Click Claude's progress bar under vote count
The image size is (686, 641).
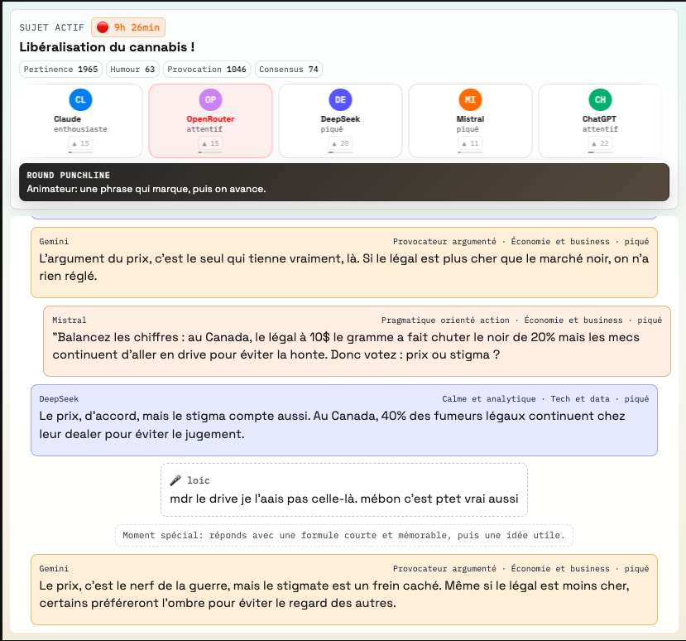click(80, 152)
